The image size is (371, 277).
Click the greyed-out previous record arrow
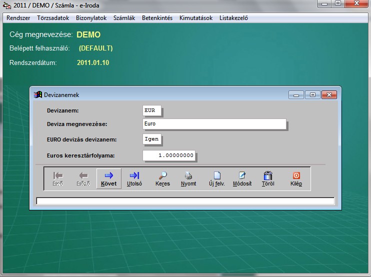tap(83, 178)
